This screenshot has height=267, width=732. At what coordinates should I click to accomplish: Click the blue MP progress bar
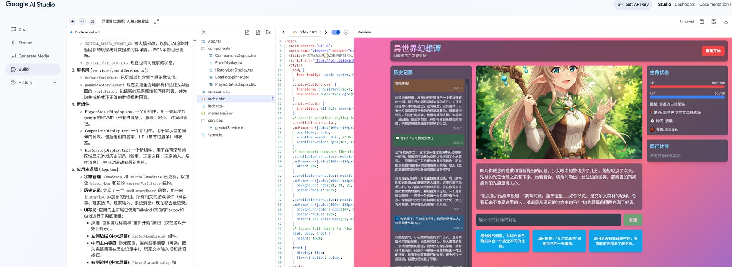coord(687,97)
